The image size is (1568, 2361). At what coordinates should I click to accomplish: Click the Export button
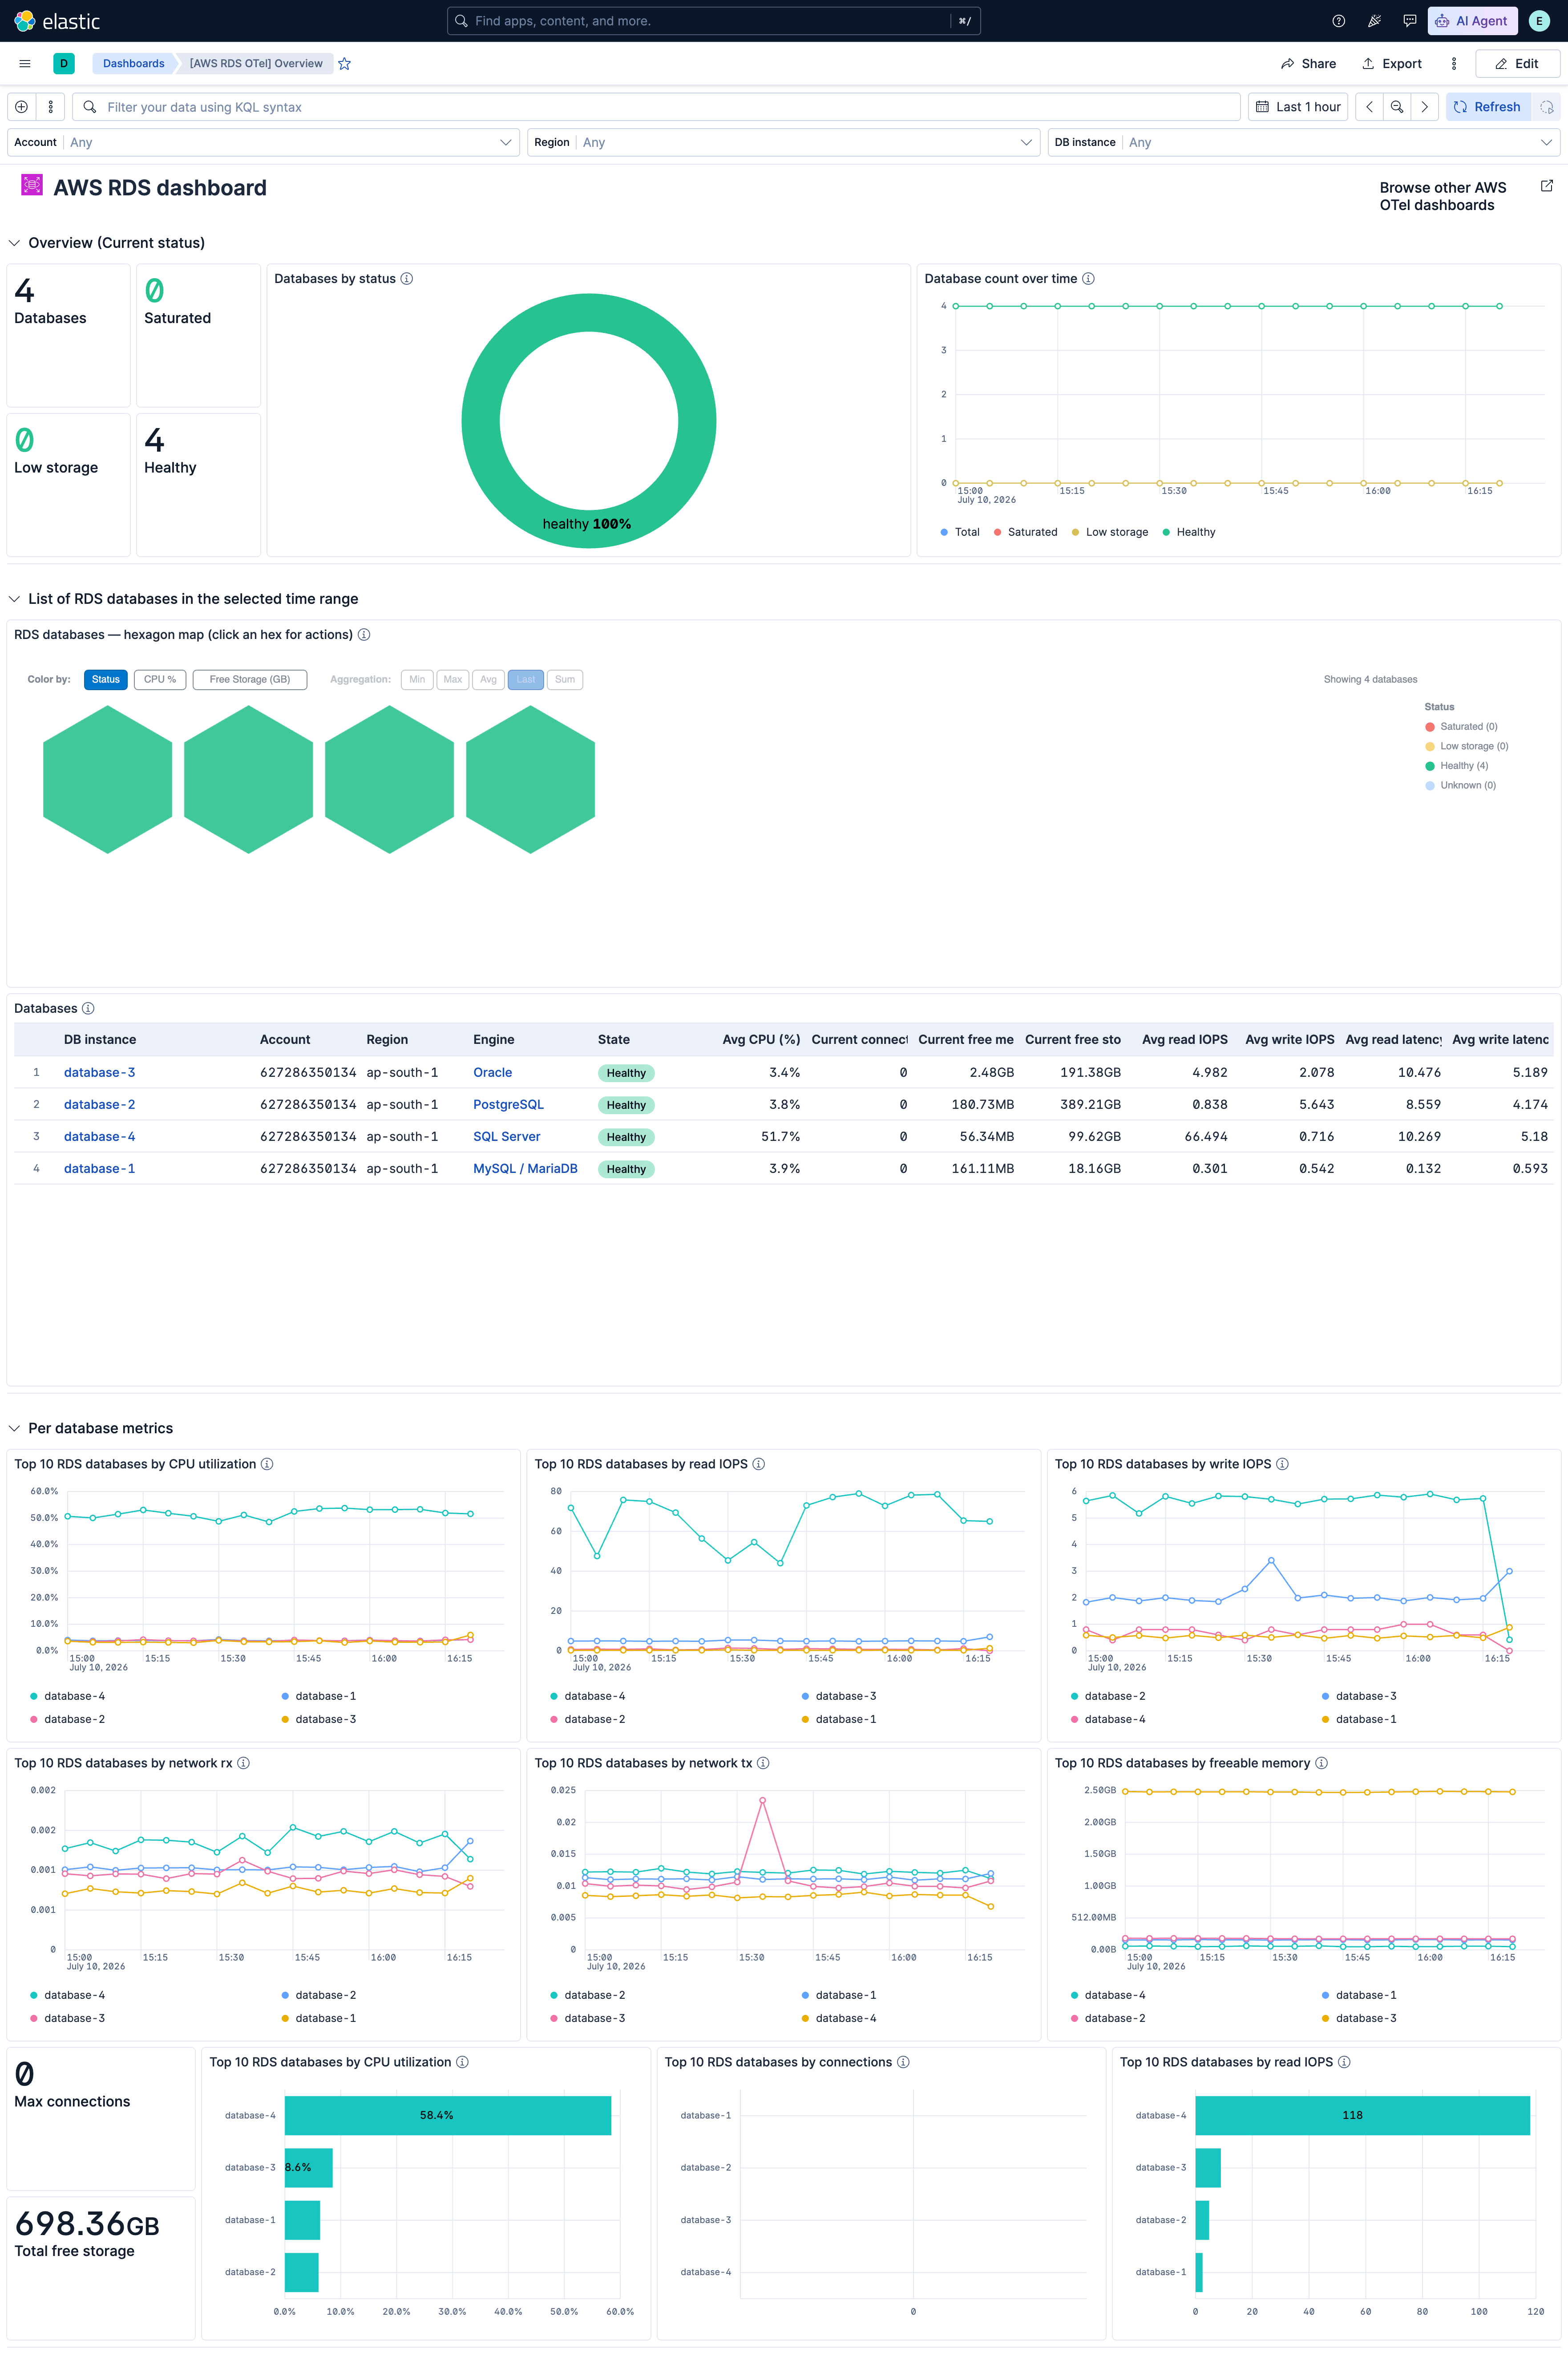pyautogui.click(x=1391, y=64)
